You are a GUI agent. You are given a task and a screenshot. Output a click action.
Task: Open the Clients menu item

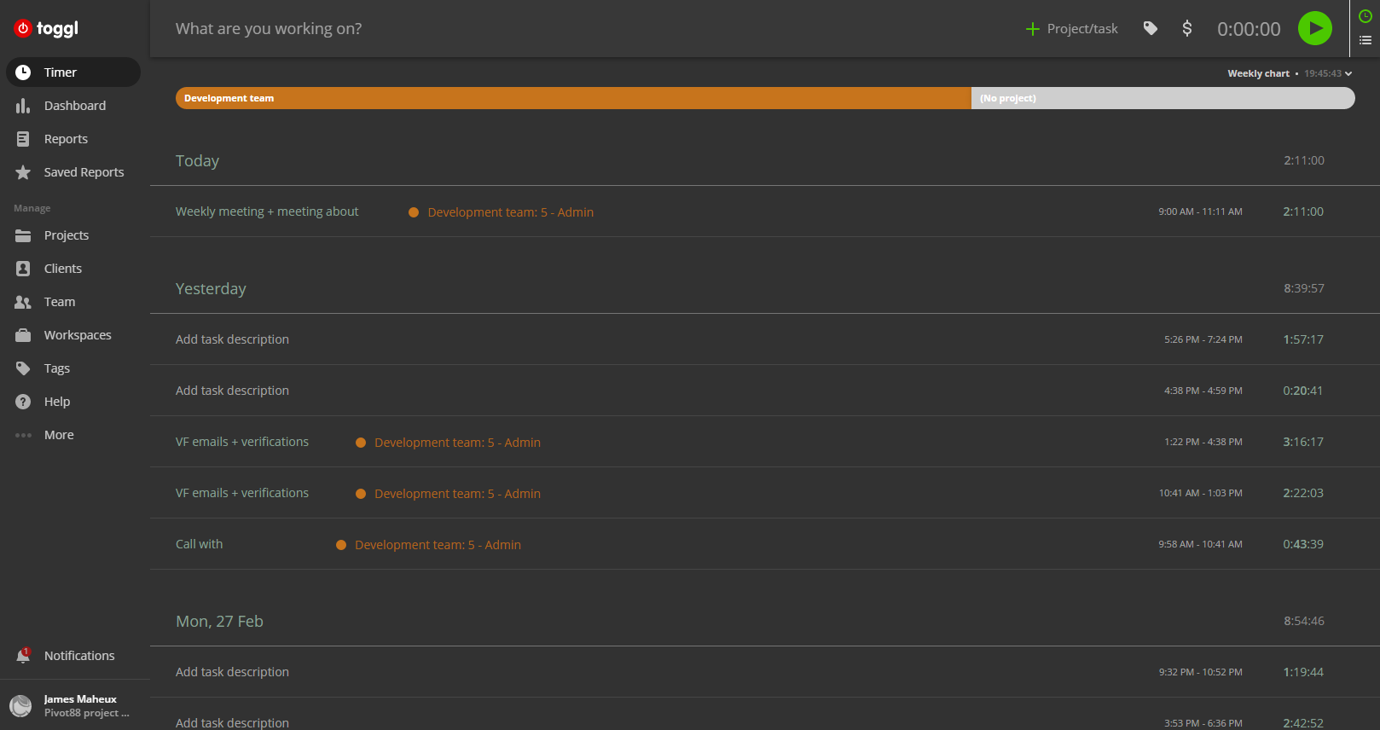tap(73, 269)
